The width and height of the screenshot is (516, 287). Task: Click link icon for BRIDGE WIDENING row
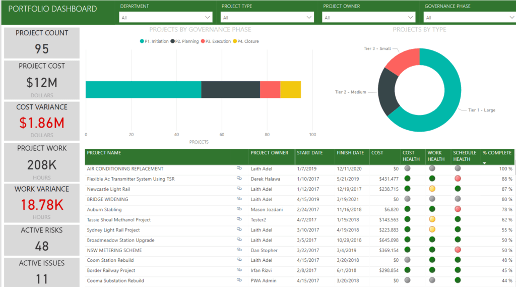click(239, 199)
